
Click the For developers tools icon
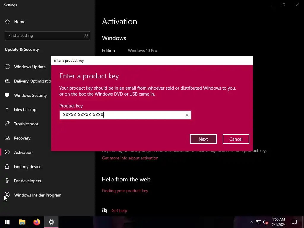[x=7, y=180]
